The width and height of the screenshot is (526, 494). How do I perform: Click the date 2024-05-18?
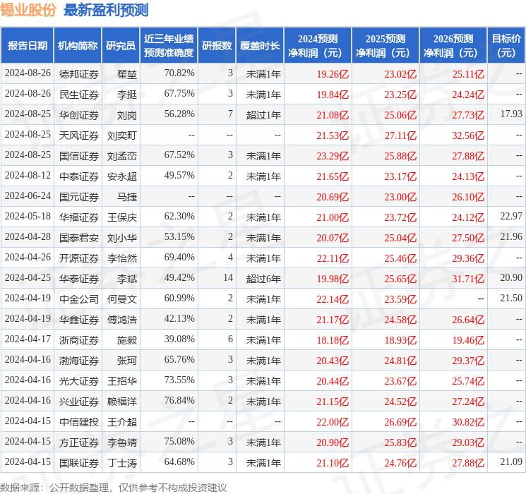pyautogui.click(x=28, y=216)
